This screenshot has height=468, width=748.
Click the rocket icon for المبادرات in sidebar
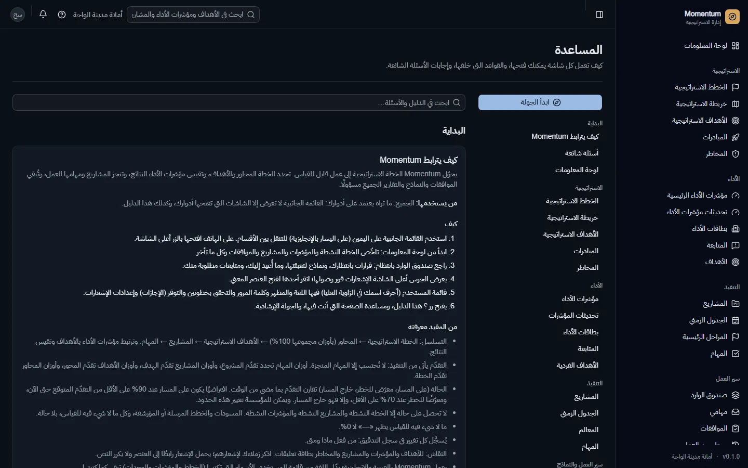pos(736,137)
